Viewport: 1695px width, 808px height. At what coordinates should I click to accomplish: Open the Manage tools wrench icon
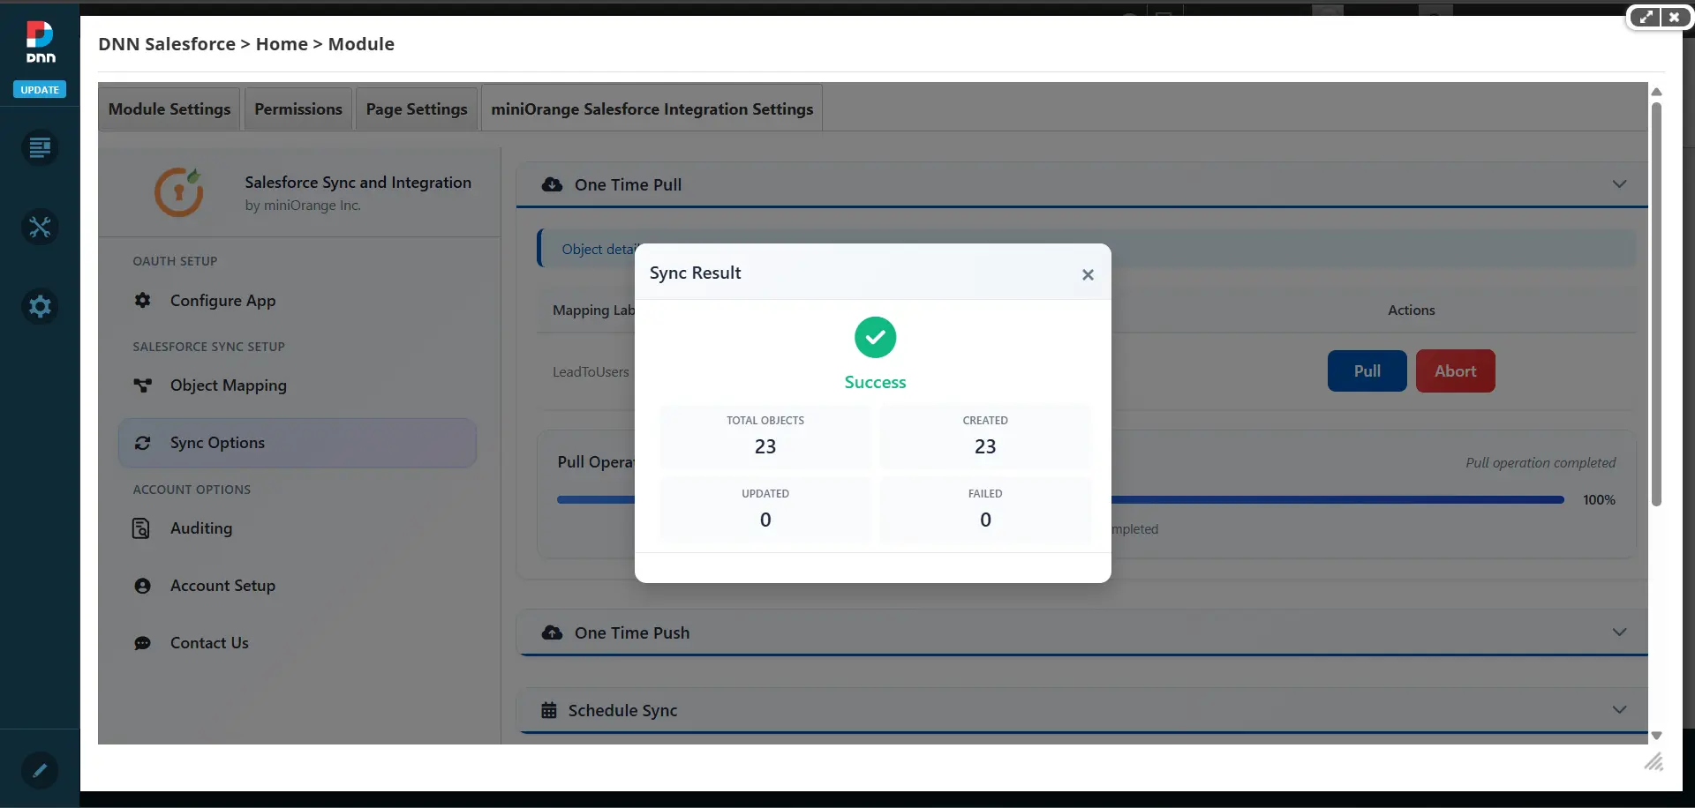click(40, 227)
